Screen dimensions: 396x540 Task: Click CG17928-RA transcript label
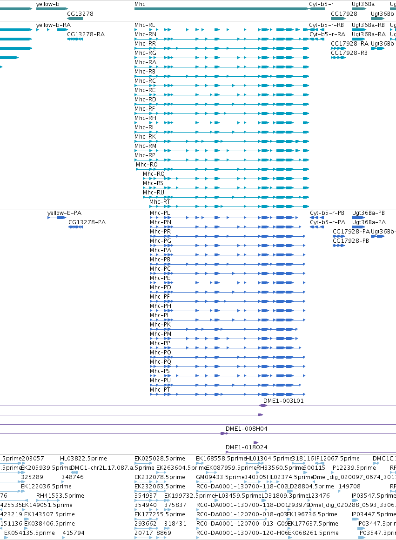[349, 44]
